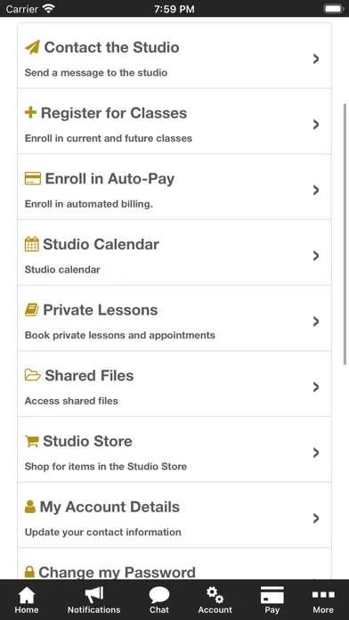This screenshot has width=349, height=620.
Task: Select the credit card Auto-Pay icon
Action: click(32, 178)
